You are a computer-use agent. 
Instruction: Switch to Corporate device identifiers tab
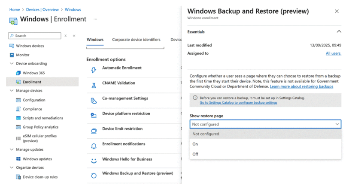(136, 40)
